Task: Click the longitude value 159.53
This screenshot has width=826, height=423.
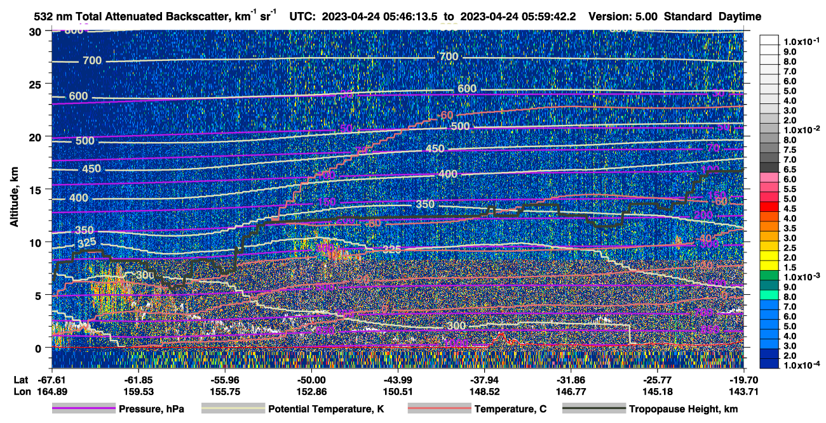Action: tap(138, 391)
